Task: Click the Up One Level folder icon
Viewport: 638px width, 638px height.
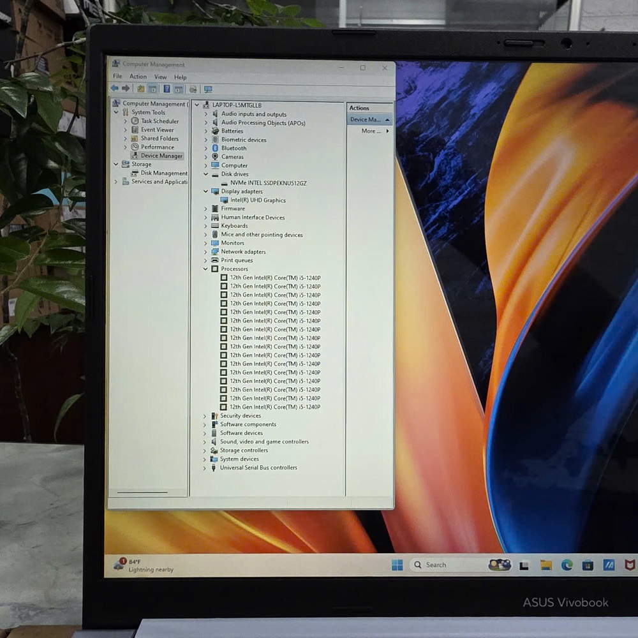Action: (x=141, y=89)
